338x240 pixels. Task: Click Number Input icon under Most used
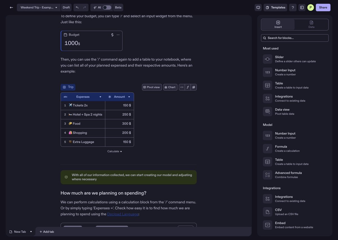click(268, 72)
